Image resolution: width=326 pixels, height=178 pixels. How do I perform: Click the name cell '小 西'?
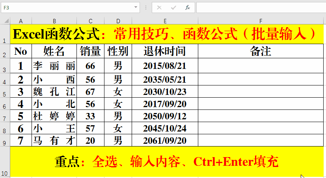pos(54,79)
